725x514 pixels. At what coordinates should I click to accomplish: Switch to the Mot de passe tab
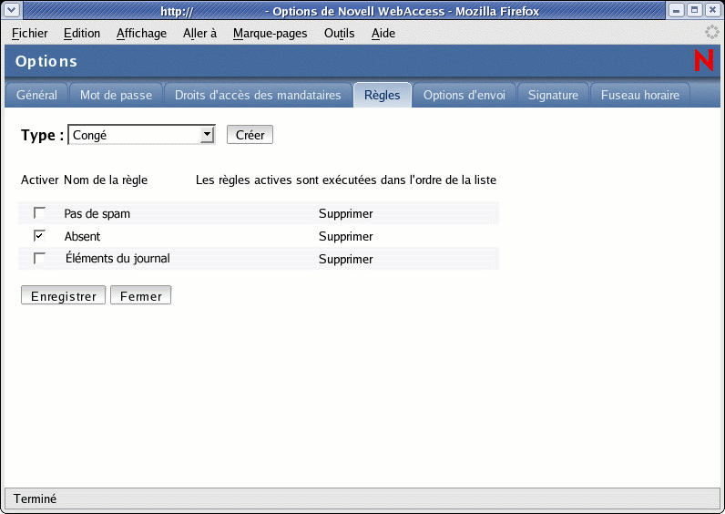tap(116, 95)
